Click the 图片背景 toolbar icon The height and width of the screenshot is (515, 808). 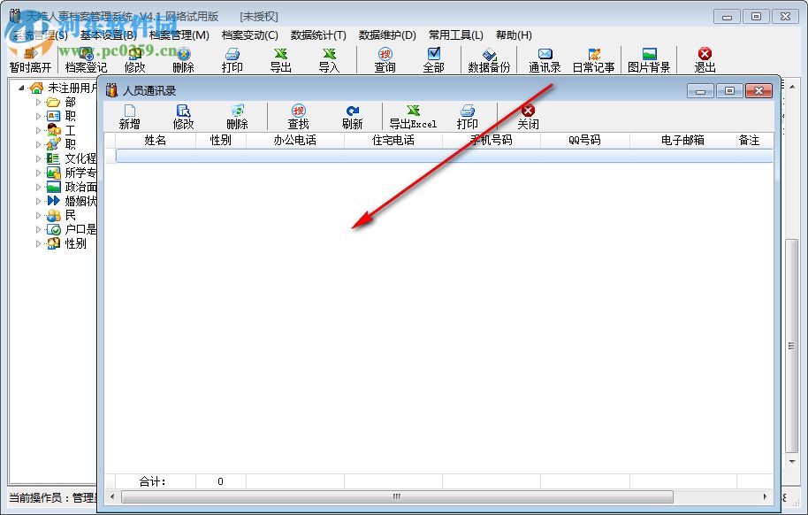click(649, 60)
